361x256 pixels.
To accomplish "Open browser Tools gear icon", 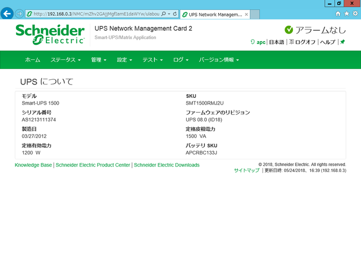I will (355, 13).
